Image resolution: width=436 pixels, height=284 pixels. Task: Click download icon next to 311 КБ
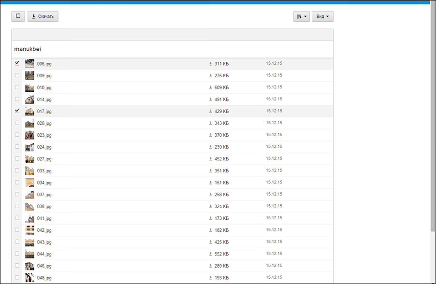pos(211,64)
